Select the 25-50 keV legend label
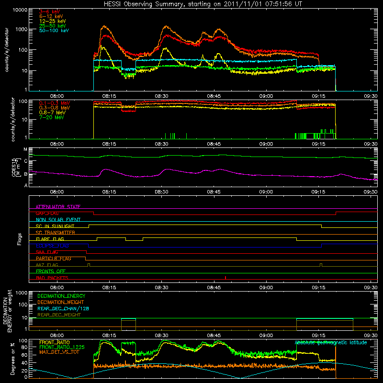The width and height of the screenshot is (383, 383). [53, 26]
